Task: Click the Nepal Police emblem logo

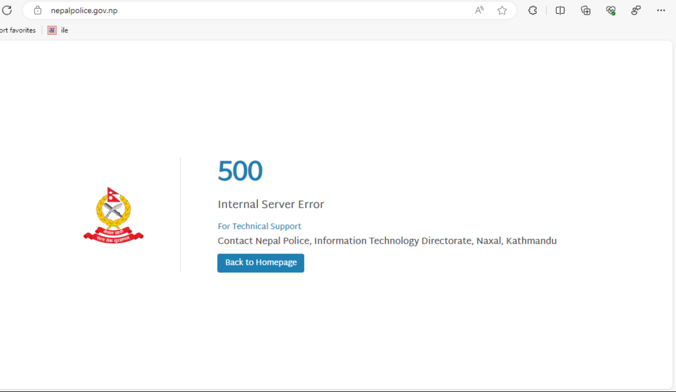Action: point(114,215)
